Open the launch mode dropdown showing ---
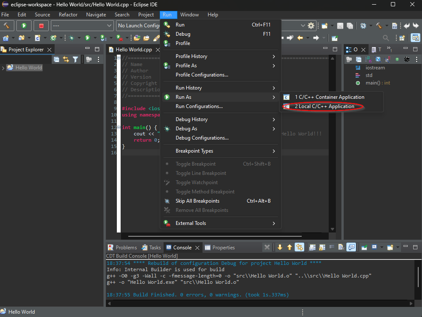 pos(82,26)
